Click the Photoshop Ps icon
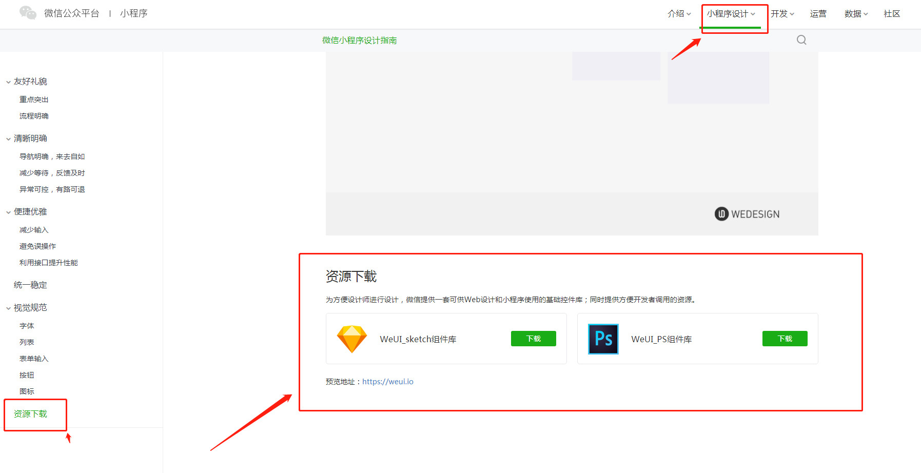 coord(603,339)
